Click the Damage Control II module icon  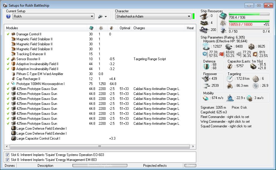[13, 34]
